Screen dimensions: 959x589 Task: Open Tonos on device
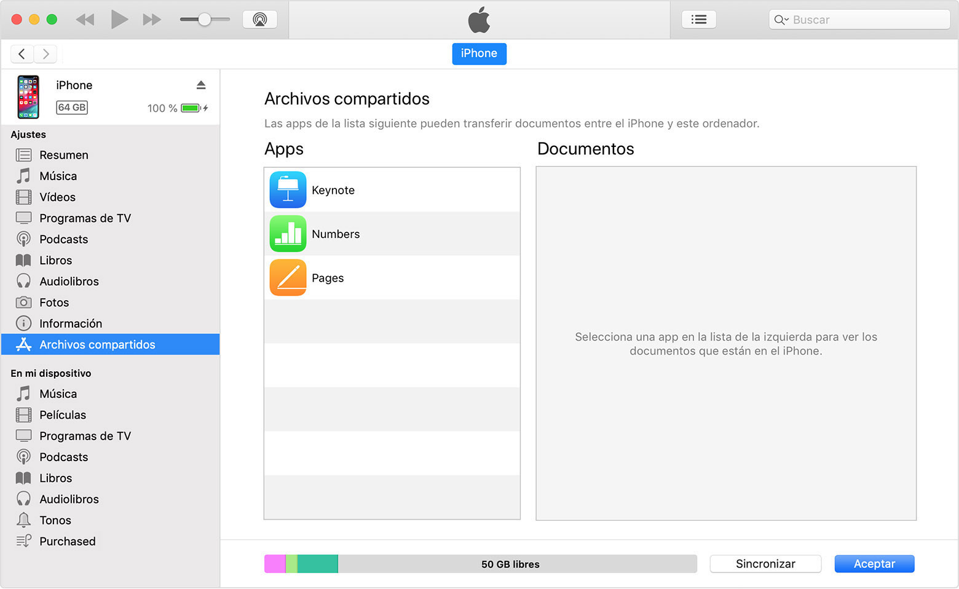click(x=111, y=520)
